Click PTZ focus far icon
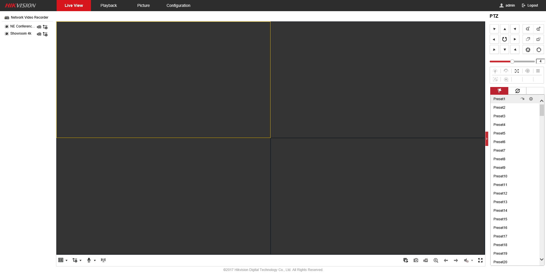The width and height of the screenshot is (546, 273). (x=539, y=39)
